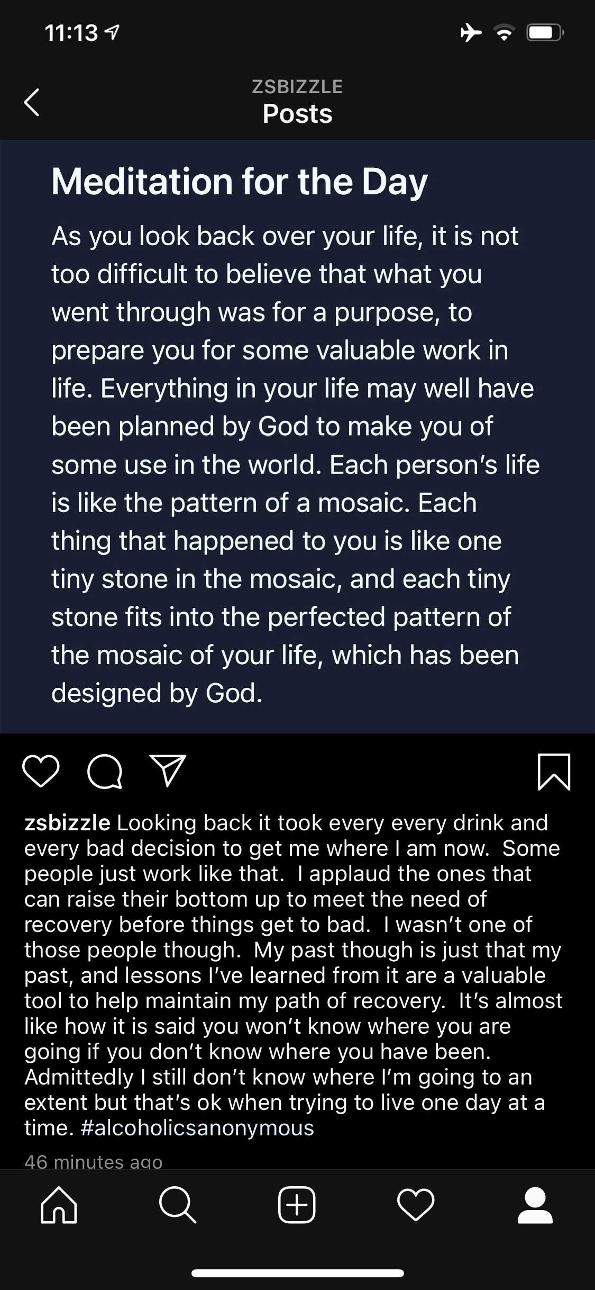This screenshot has height=1290, width=595.
Task: Tap the #alcoholicsanonymous hashtag
Action: pyautogui.click(x=197, y=1128)
